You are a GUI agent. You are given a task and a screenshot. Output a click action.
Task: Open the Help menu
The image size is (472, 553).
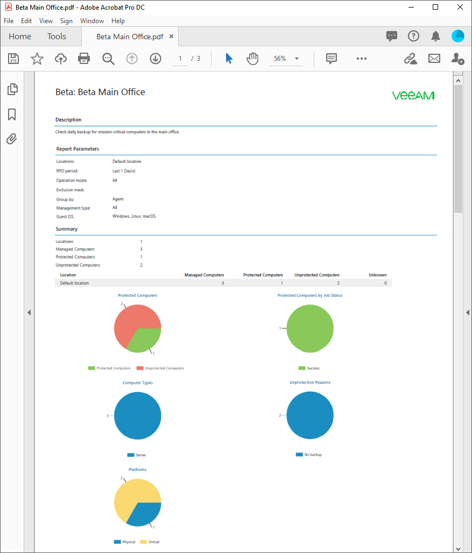pyautogui.click(x=118, y=21)
